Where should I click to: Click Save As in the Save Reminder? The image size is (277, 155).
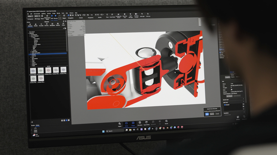pos(212,114)
